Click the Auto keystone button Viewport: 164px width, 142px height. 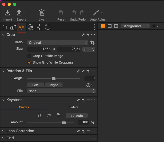77,115
